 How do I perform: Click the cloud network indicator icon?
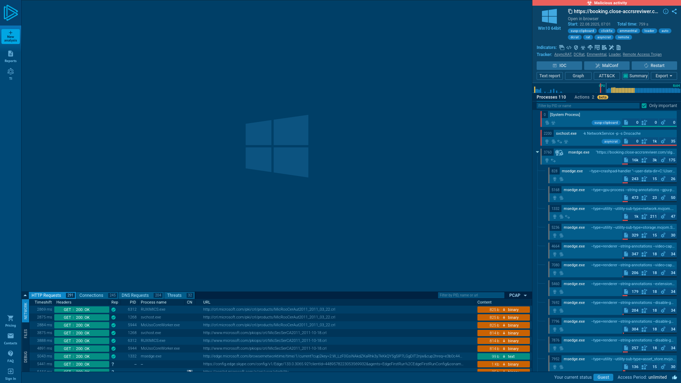(x=590, y=48)
